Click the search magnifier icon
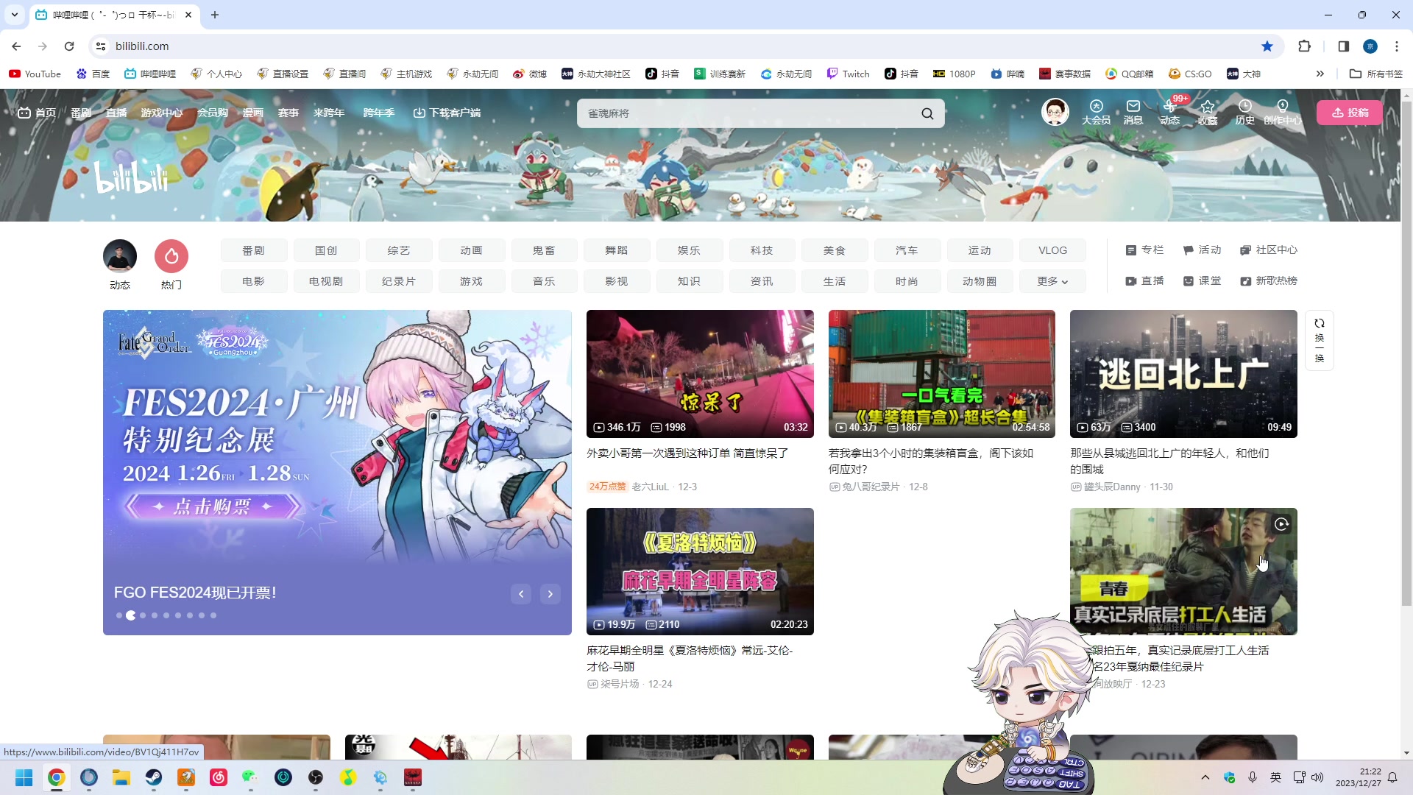Image resolution: width=1413 pixels, height=795 pixels. [x=927, y=113]
